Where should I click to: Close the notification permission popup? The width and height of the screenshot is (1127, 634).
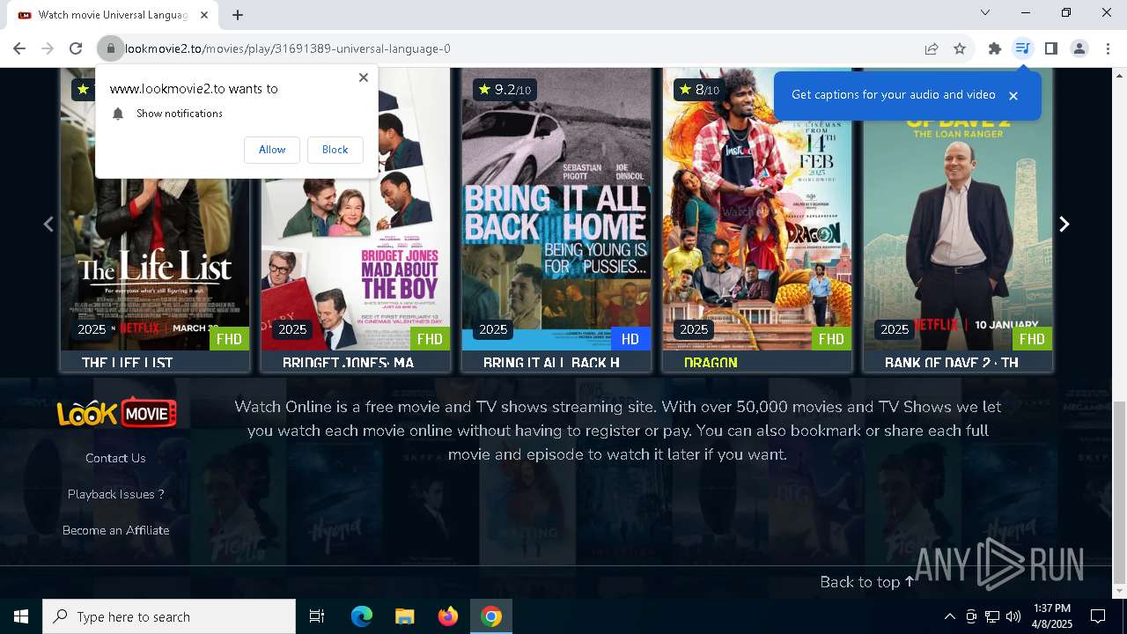click(364, 77)
